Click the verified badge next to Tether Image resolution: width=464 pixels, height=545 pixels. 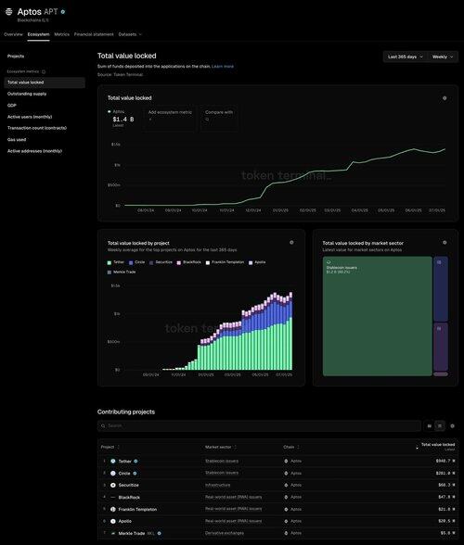(135, 462)
